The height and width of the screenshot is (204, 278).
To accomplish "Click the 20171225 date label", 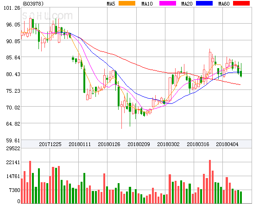I will tap(50, 144).
